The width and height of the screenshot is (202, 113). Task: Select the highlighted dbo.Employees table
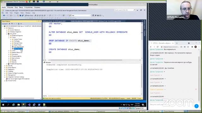(x=18, y=49)
